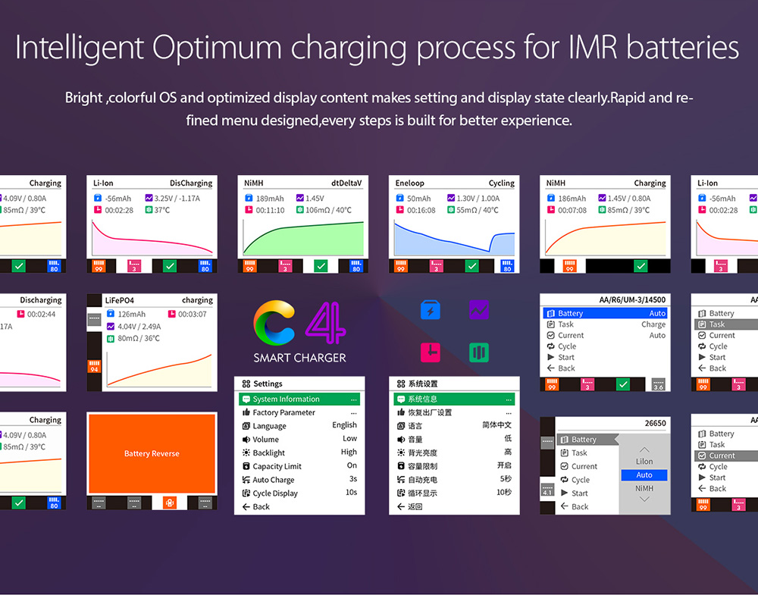The width and height of the screenshot is (758, 595).
Task: Click down chevron below NiMH in picker
Action: (x=644, y=499)
